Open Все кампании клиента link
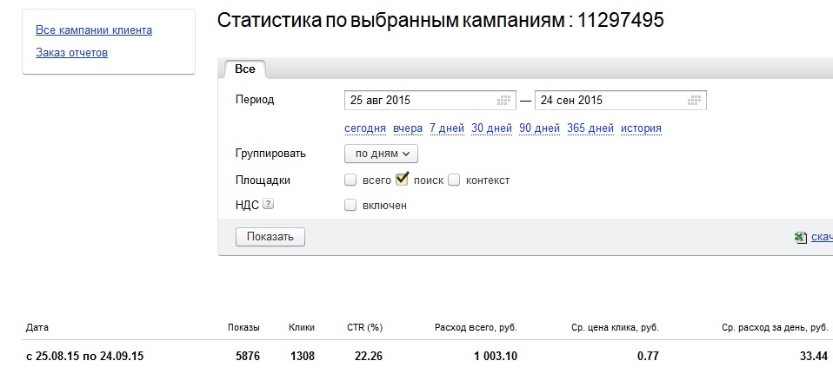833x374 pixels. [94, 30]
